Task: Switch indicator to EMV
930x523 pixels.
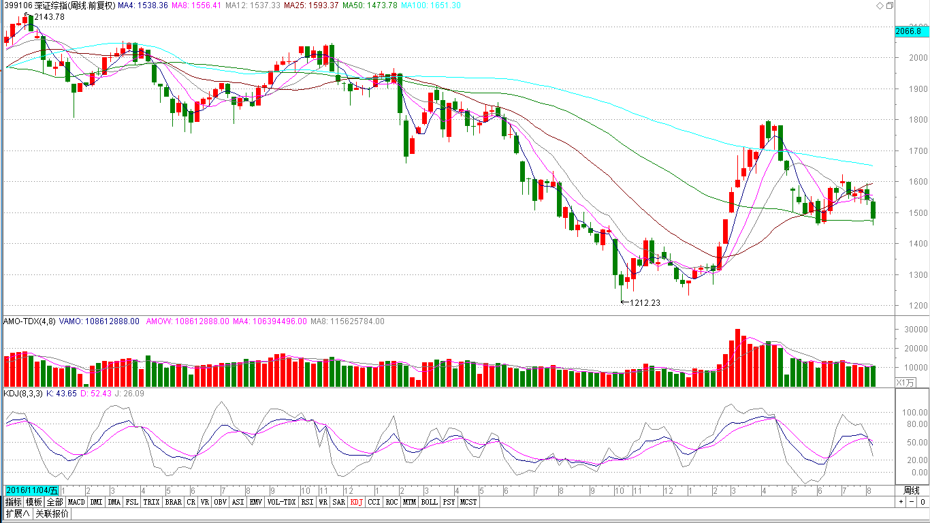Action: coord(255,502)
